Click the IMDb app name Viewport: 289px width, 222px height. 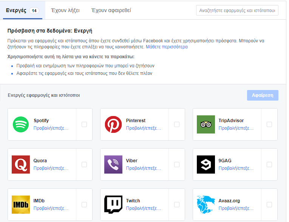coord(39,200)
